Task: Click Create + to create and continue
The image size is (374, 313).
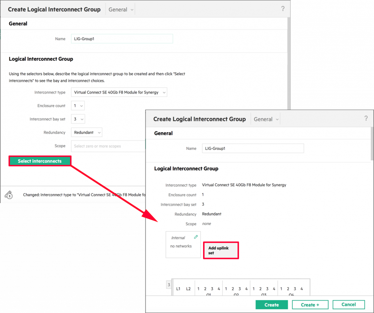Action: pyautogui.click(x=310, y=304)
